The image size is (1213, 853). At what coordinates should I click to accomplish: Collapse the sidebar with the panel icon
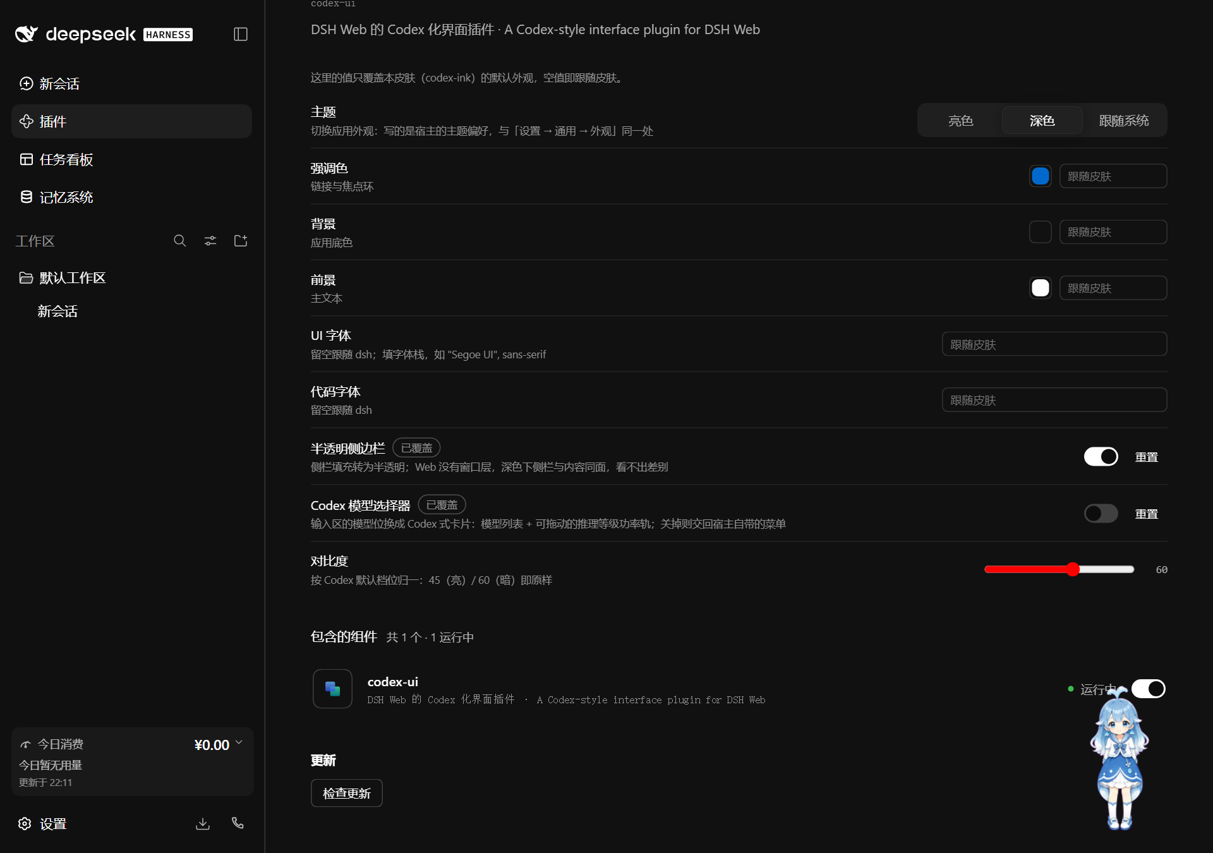[241, 34]
